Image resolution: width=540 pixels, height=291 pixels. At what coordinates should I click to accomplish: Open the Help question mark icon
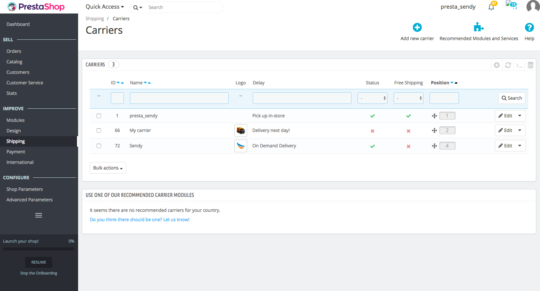[x=529, y=27]
